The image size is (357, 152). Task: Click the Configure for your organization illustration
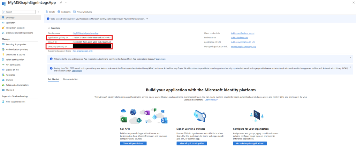point(256,116)
